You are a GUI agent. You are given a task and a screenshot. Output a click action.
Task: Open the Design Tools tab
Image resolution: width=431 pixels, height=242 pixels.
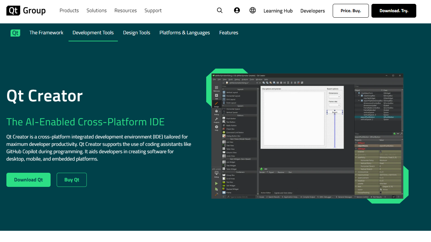click(137, 33)
